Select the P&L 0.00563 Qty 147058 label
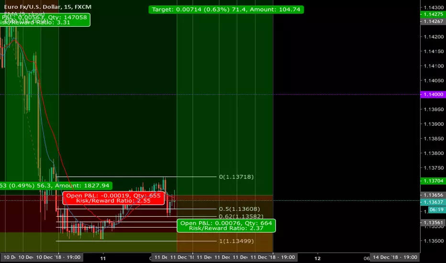The width and height of the screenshot is (446, 263). tap(45, 20)
